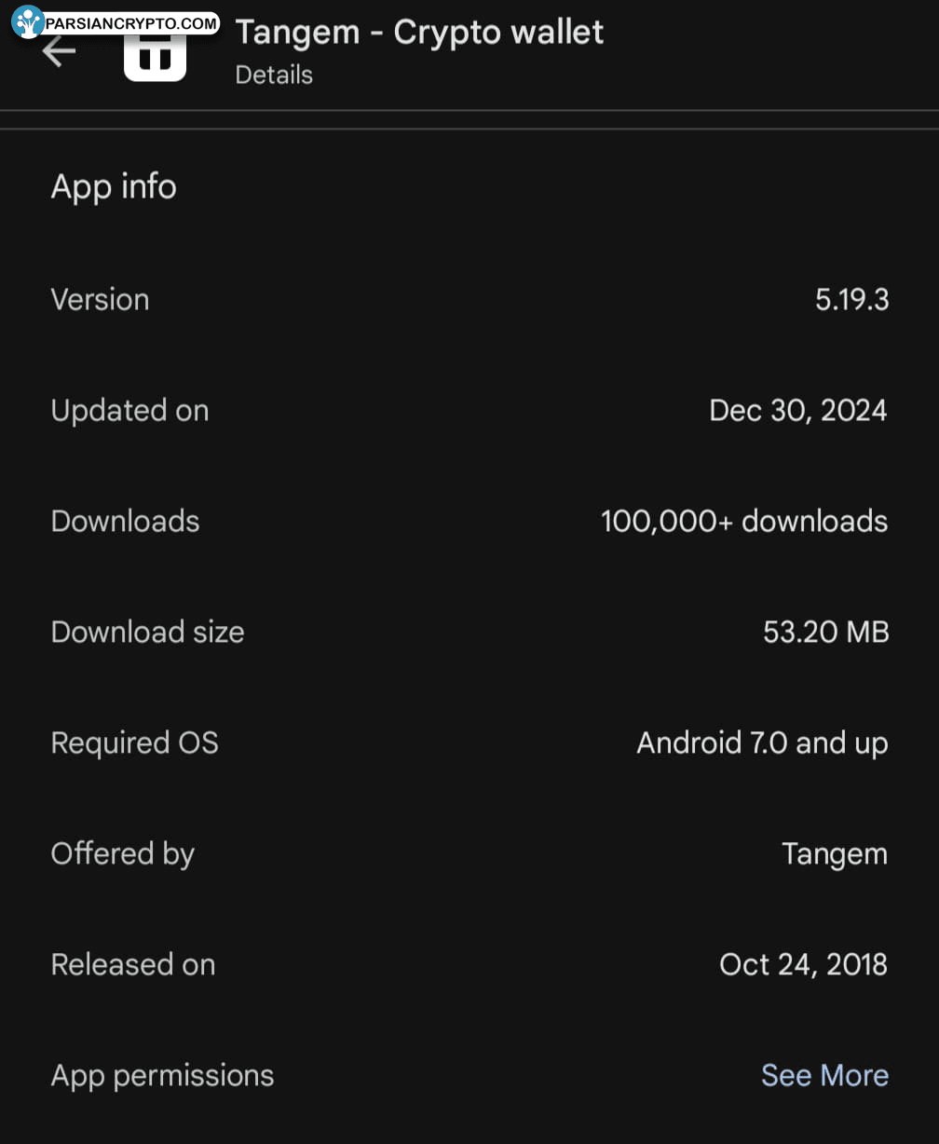Tap the Required OS label
The image size is (939, 1144).
pyautogui.click(x=134, y=742)
